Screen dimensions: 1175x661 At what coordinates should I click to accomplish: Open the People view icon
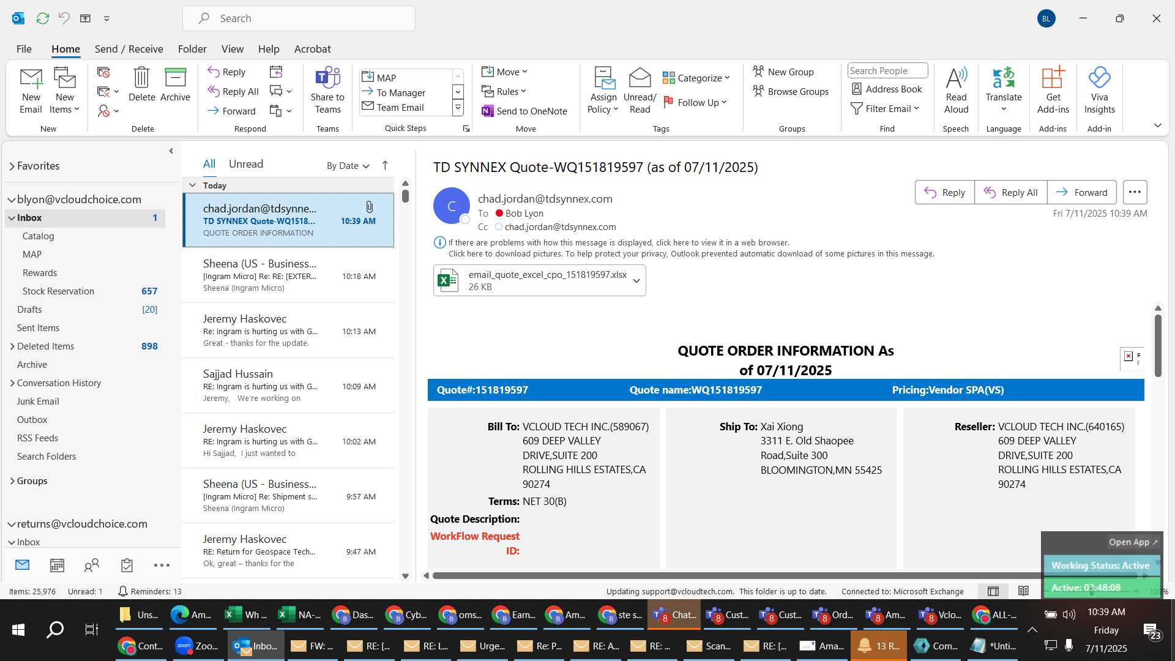point(92,565)
